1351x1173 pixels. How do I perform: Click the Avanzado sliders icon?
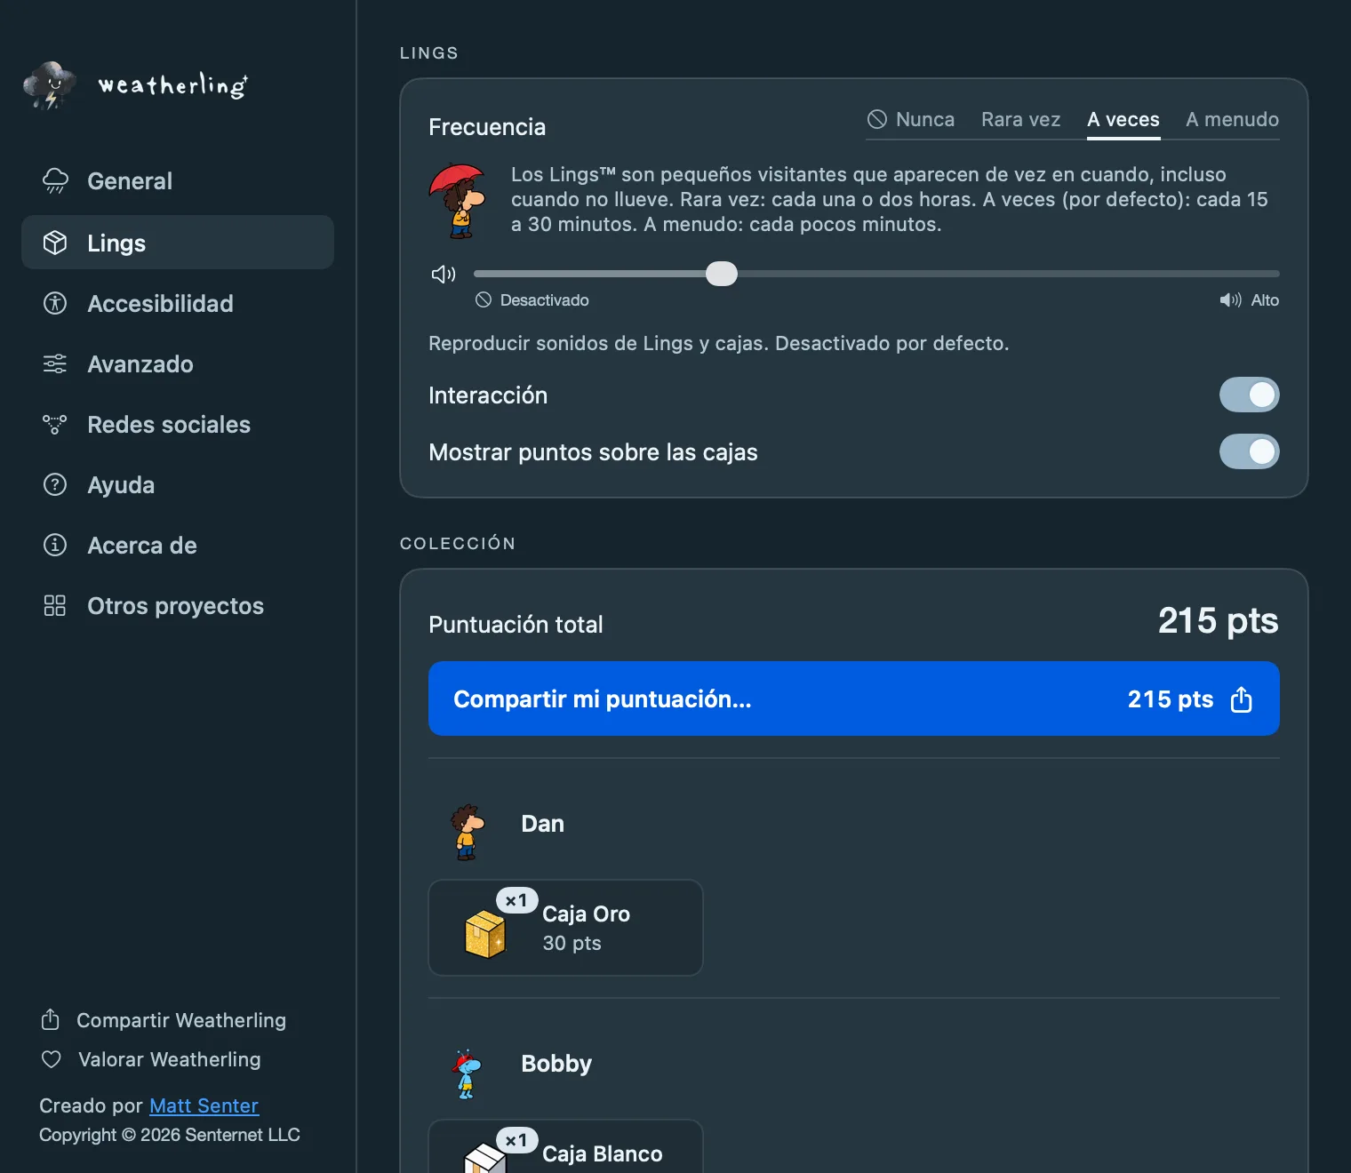(55, 363)
